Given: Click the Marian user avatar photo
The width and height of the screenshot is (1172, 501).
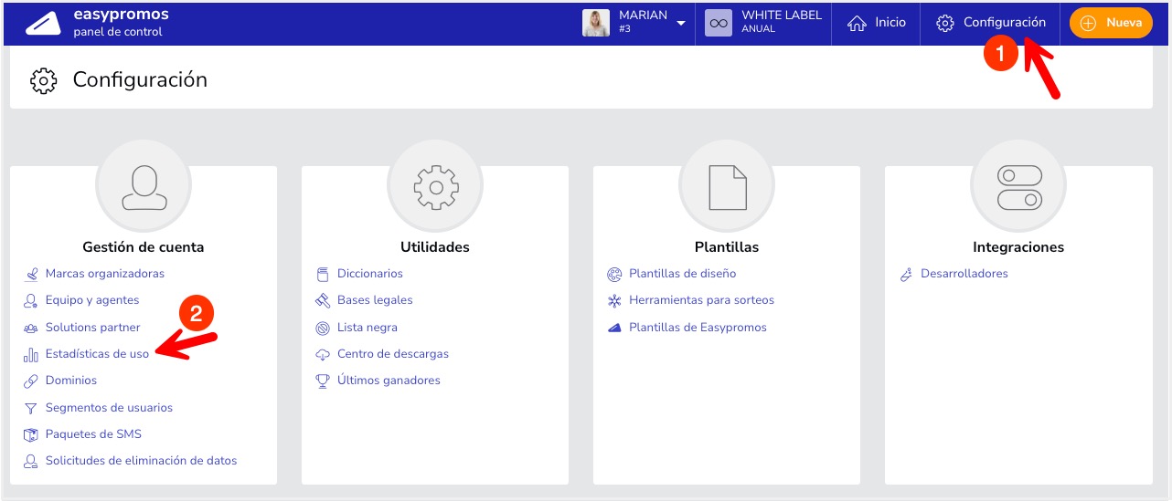Looking at the screenshot, I should point(596,23).
